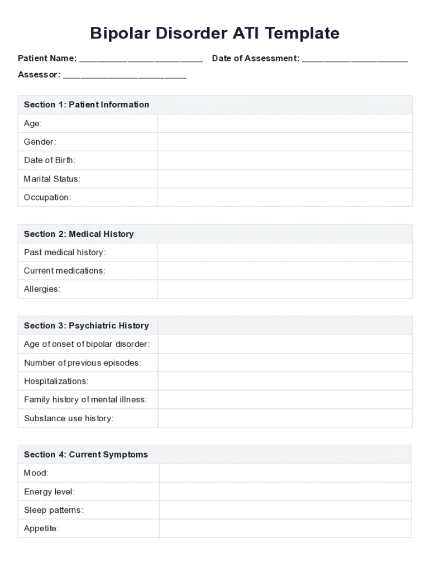Select the Age answer cell
This screenshot has height=572, width=430.
(x=285, y=123)
